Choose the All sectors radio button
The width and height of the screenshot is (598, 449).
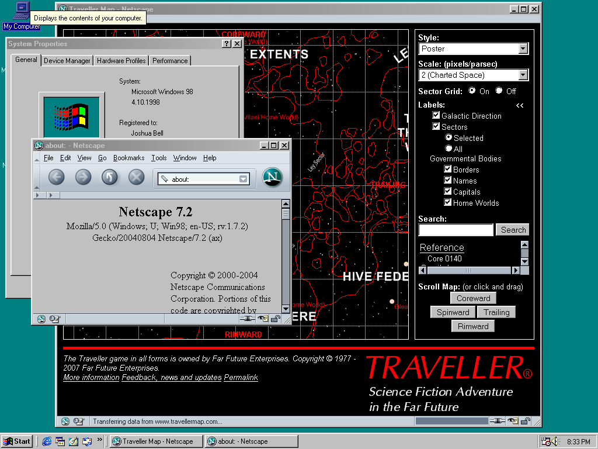point(448,148)
